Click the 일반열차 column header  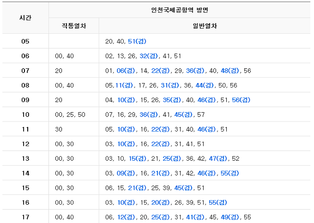pyautogui.click(x=205, y=26)
